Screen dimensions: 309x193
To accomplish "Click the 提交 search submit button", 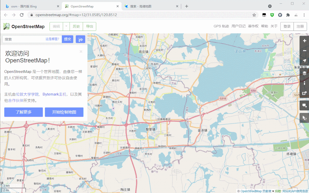I will (67, 39).
